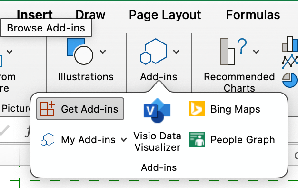Expand the Recommended Charts dropdown arrow
298x188 pixels.
coord(256,52)
